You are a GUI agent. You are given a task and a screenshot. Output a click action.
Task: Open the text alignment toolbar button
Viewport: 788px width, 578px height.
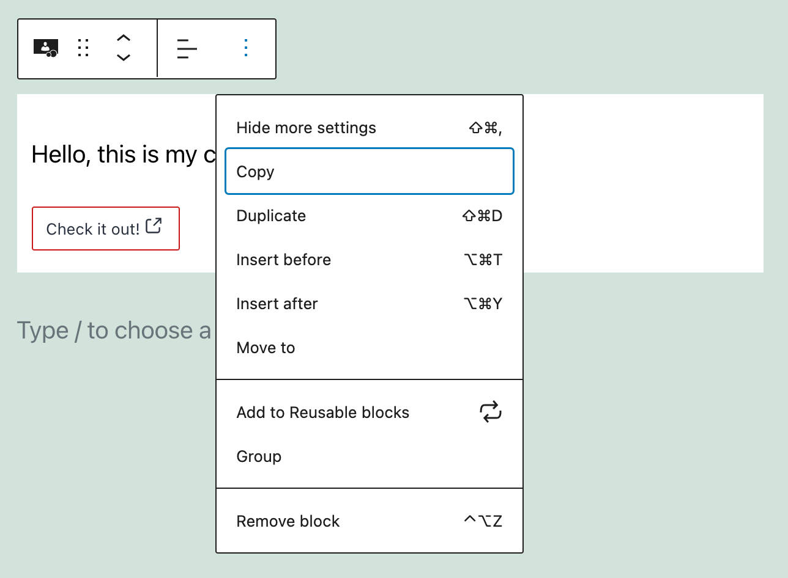coord(187,48)
